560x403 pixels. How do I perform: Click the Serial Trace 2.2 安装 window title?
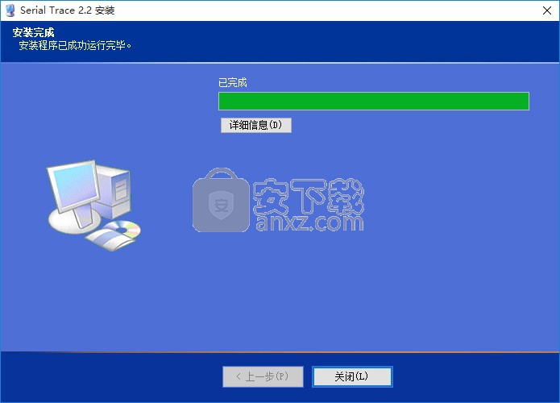(67, 10)
